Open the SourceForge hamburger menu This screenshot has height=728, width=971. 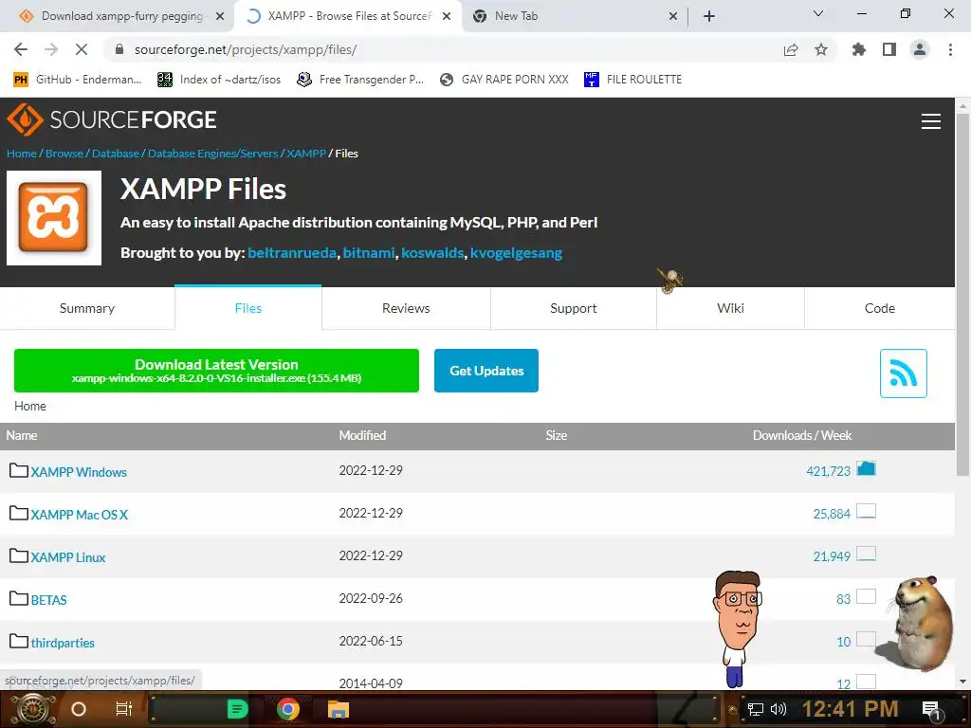(931, 121)
